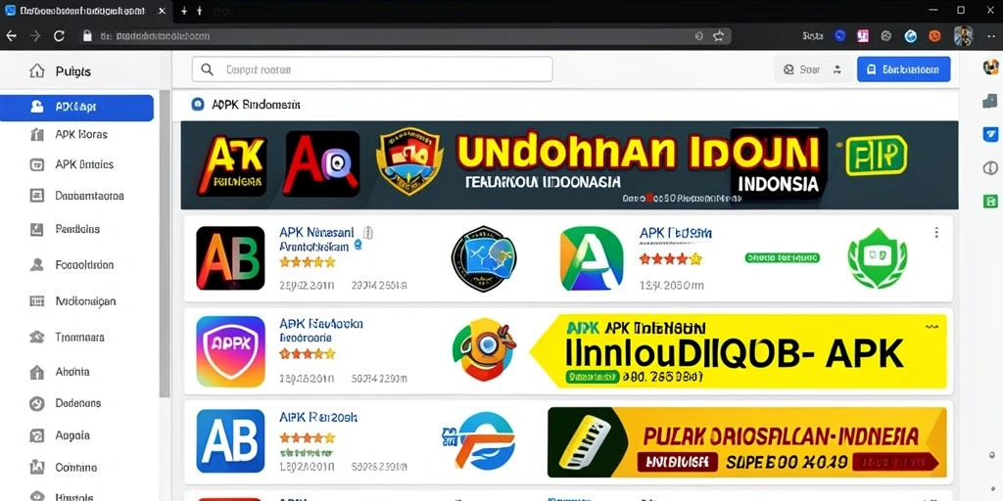Click the pink square extension icon
This screenshot has height=501, width=1003.
[x=863, y=36]
